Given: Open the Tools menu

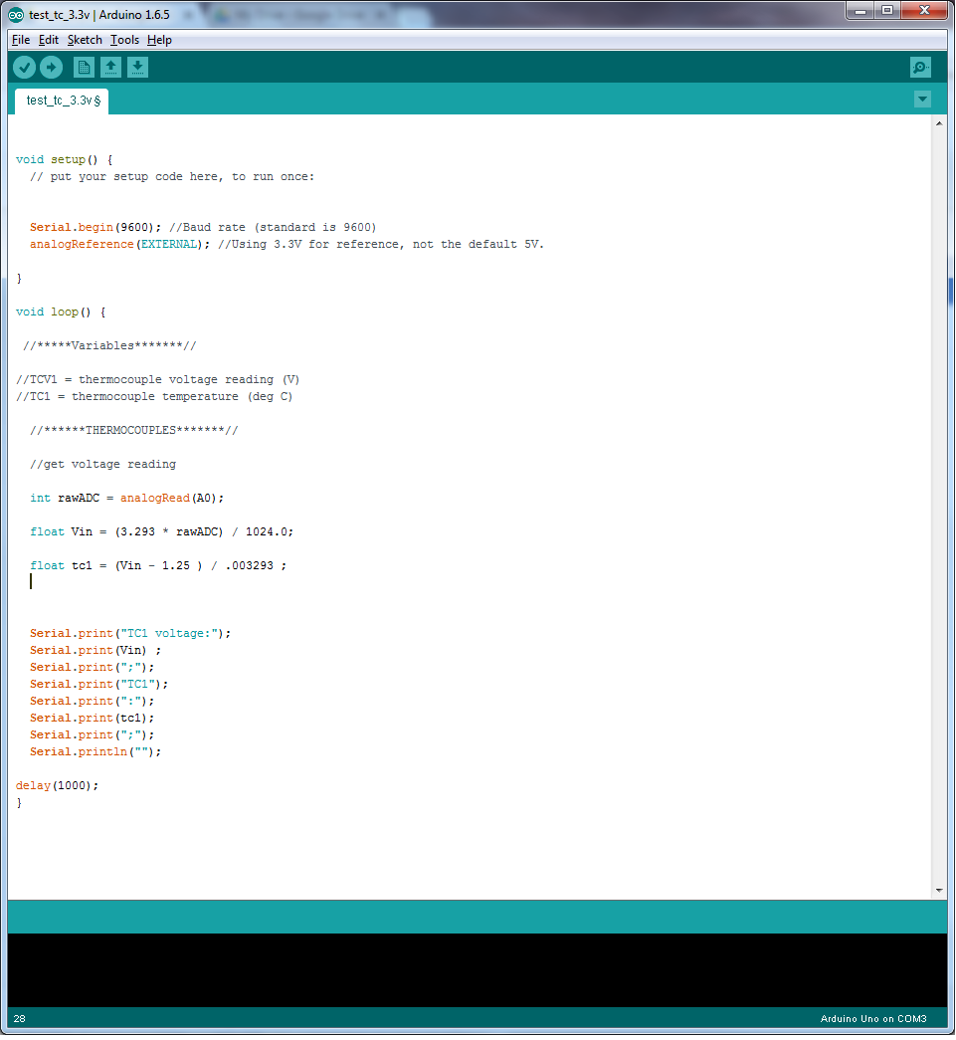Looking at the screenshot, I should (124, 40).
